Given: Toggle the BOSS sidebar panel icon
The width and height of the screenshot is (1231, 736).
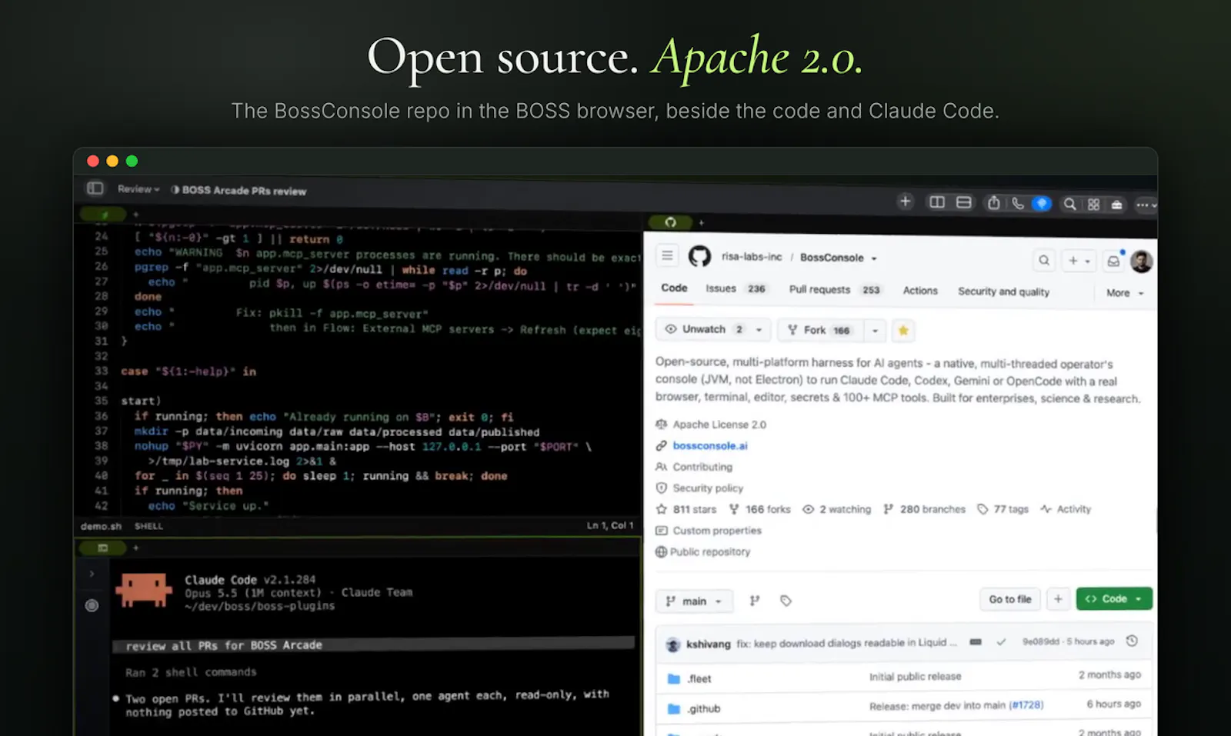Looking at the screenshot, I should pos(95,188).
